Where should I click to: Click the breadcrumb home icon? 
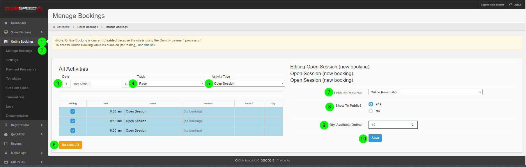(x=54, y=27)
